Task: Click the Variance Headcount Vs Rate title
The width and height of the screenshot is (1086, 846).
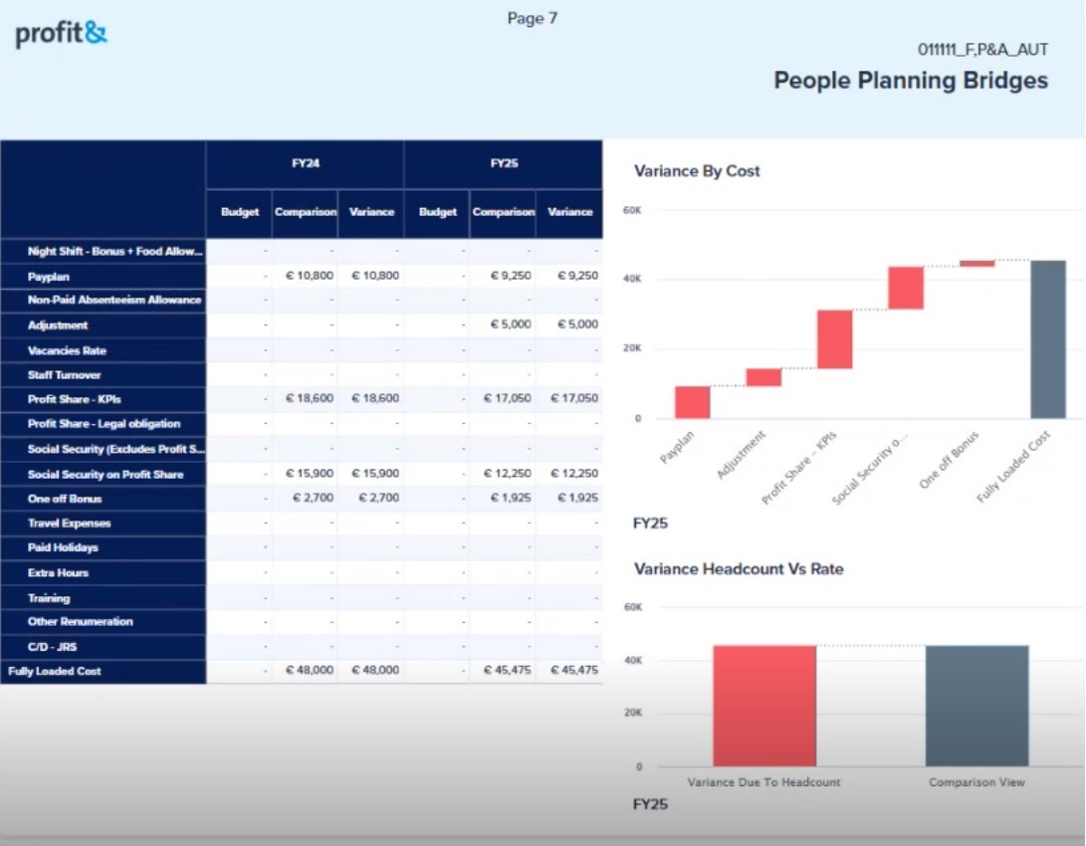Action: [739, 569]
